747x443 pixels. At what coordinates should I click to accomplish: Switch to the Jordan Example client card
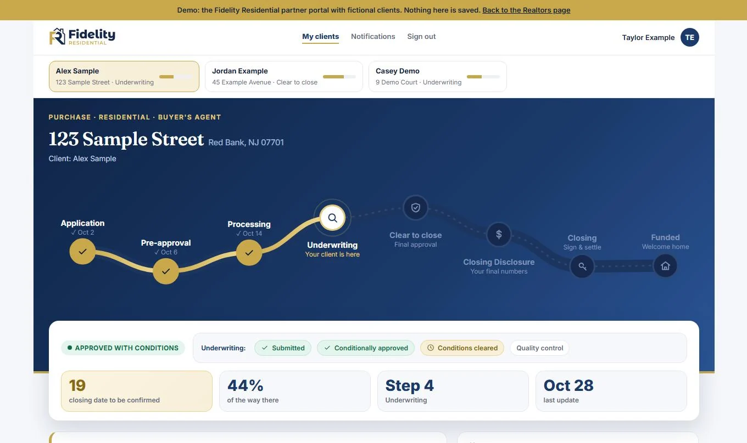pyautogui.click(x=284, y=76)
